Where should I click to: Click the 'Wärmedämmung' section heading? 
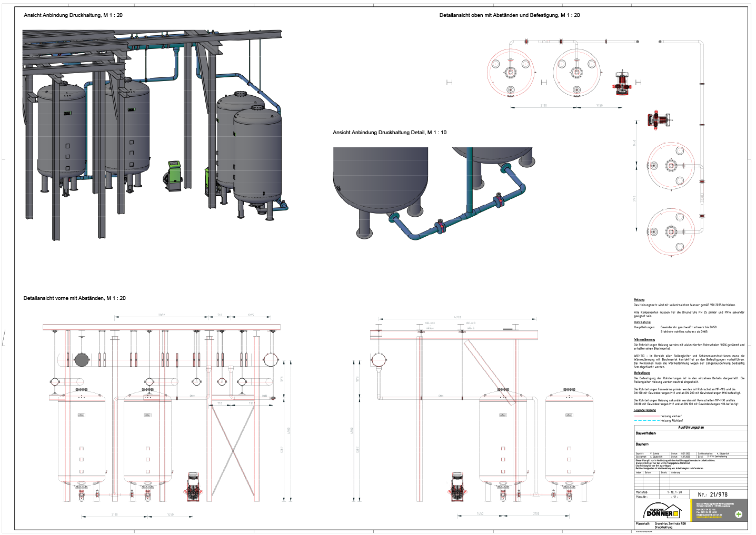point(644,340)
